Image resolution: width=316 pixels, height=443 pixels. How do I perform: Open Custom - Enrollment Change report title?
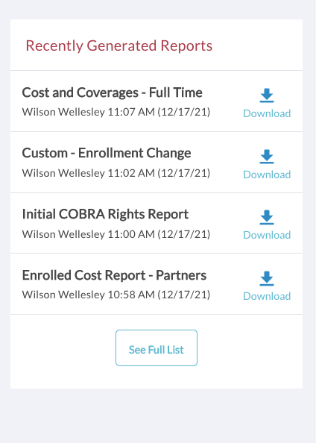point(107,153)
